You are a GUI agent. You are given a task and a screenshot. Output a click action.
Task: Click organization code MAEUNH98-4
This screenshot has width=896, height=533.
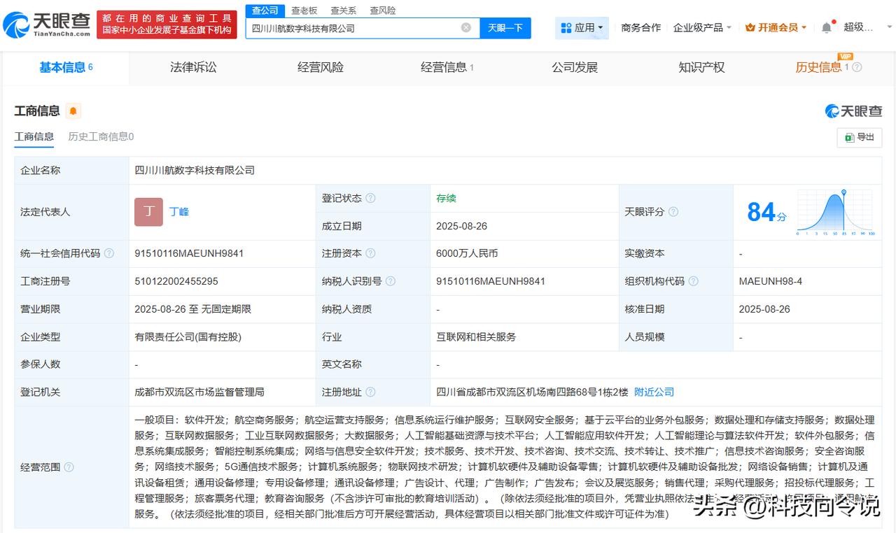click(771, 281)
